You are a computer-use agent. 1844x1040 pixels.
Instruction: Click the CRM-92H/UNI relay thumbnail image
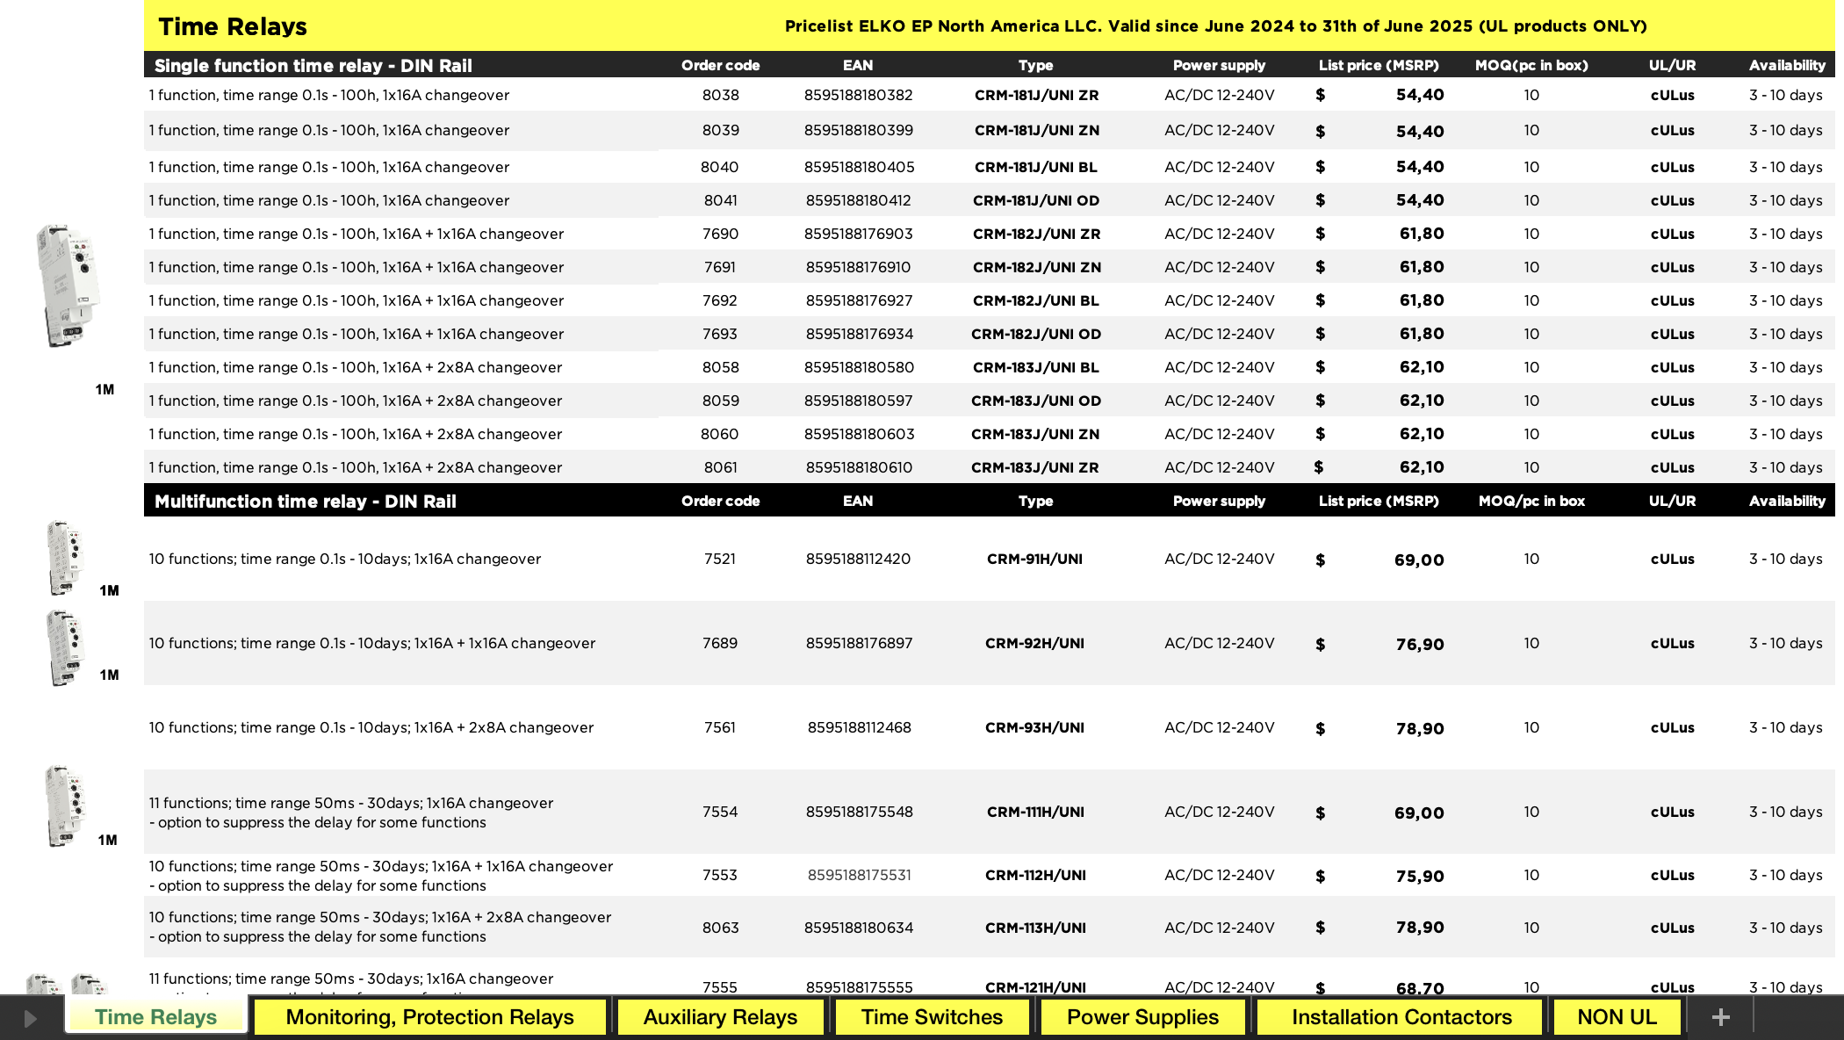coord(64,647)
